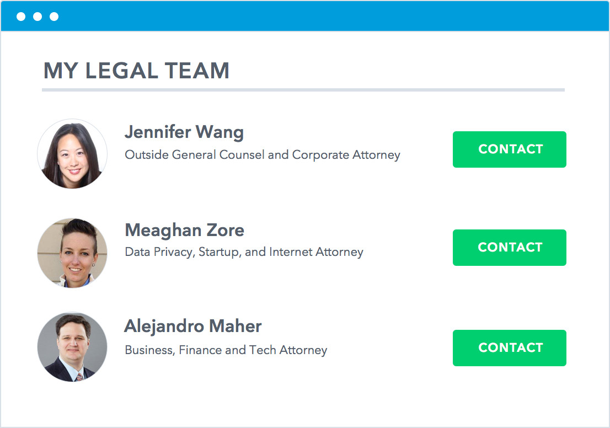Open Alejandro Maher's profile photo
The height and width of the screenshot is (428, 610).
pos(72,347)
